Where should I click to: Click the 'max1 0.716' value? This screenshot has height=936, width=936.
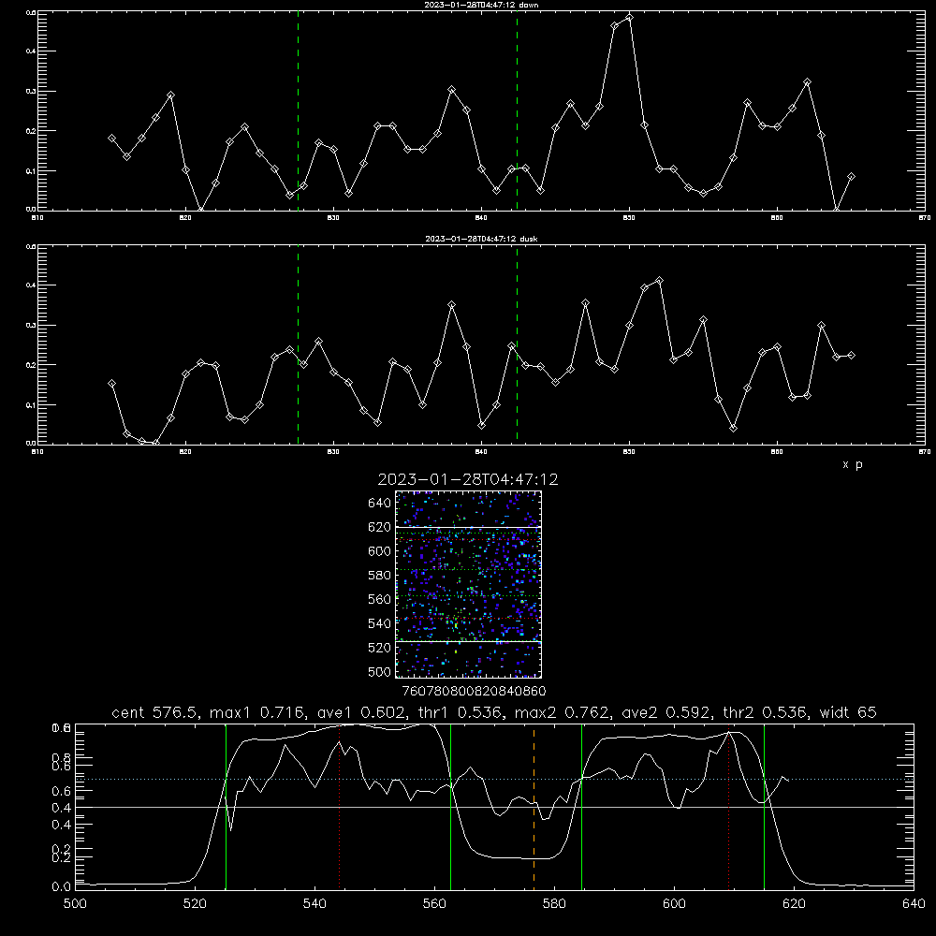pyautogui.click(x=259, y=712)
